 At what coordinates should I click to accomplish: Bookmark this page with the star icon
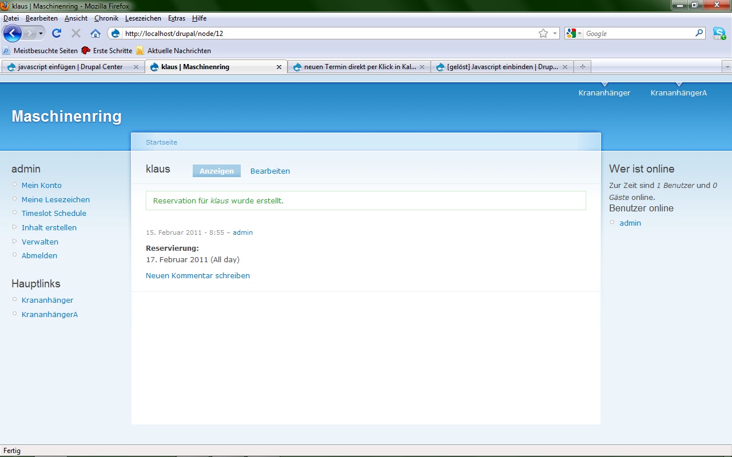pyautogui.click(x=543, y=34)
